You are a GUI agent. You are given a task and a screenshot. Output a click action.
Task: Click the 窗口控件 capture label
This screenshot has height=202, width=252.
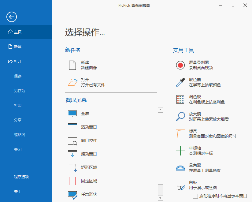(89, 140)
